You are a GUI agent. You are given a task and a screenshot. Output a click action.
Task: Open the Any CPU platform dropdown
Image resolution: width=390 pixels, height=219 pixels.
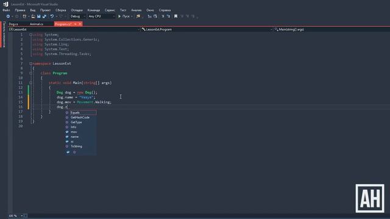click(102, 16)
